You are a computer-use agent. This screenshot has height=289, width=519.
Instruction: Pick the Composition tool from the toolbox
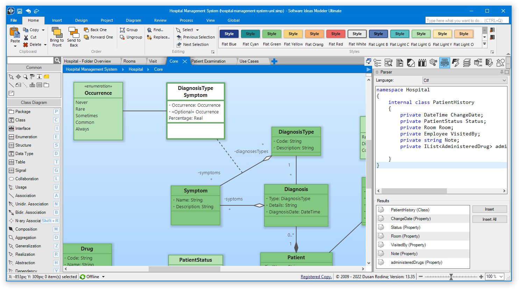26,229
